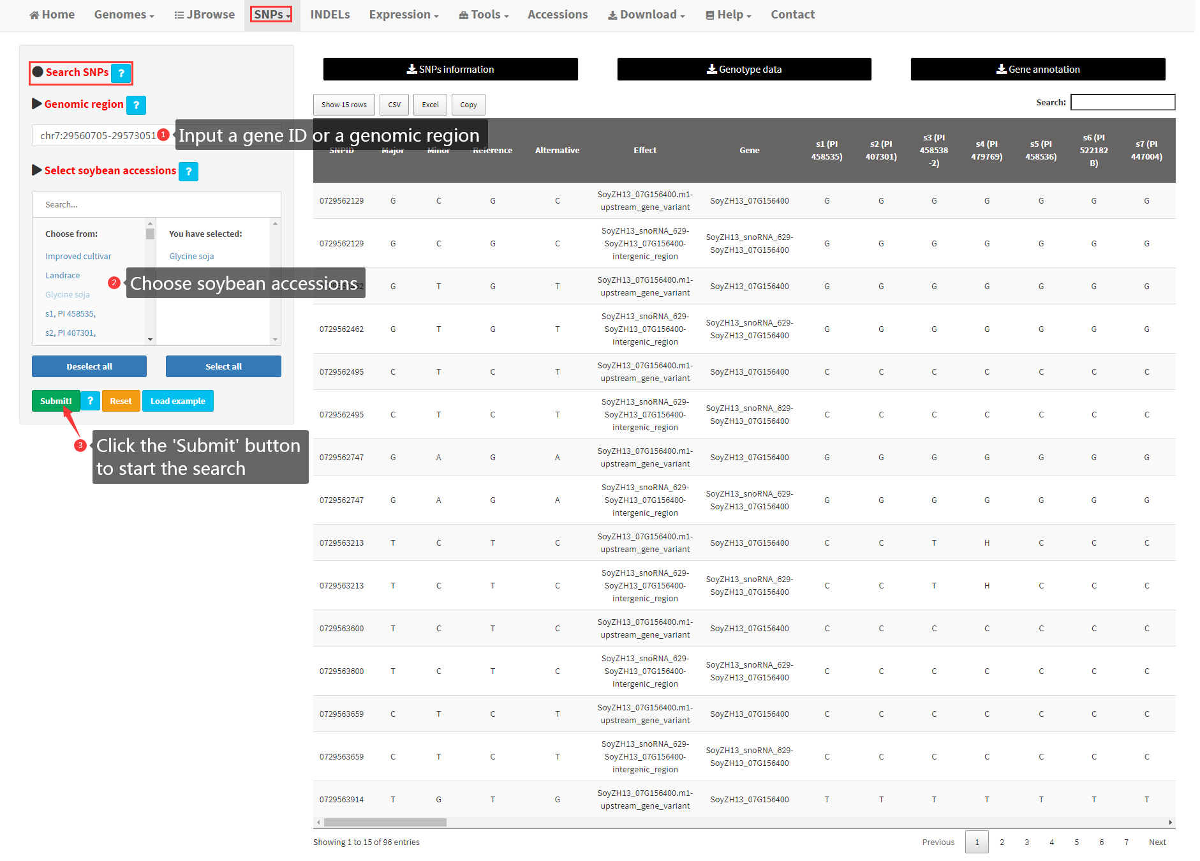
Task: Open the JBrowse genome browser
Action: pyautogui.click(x=204, y=15)
